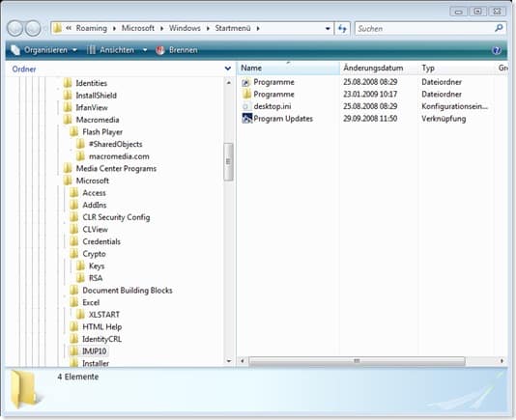Select Document Building Blocks tree folder

(128, 290)
